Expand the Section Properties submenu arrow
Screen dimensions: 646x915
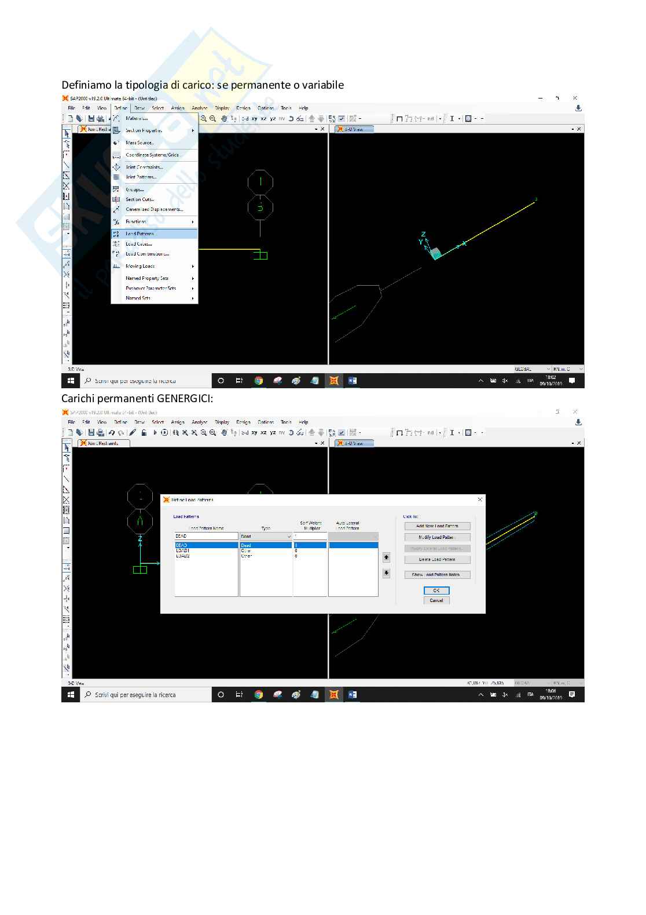tap(193, 130)
